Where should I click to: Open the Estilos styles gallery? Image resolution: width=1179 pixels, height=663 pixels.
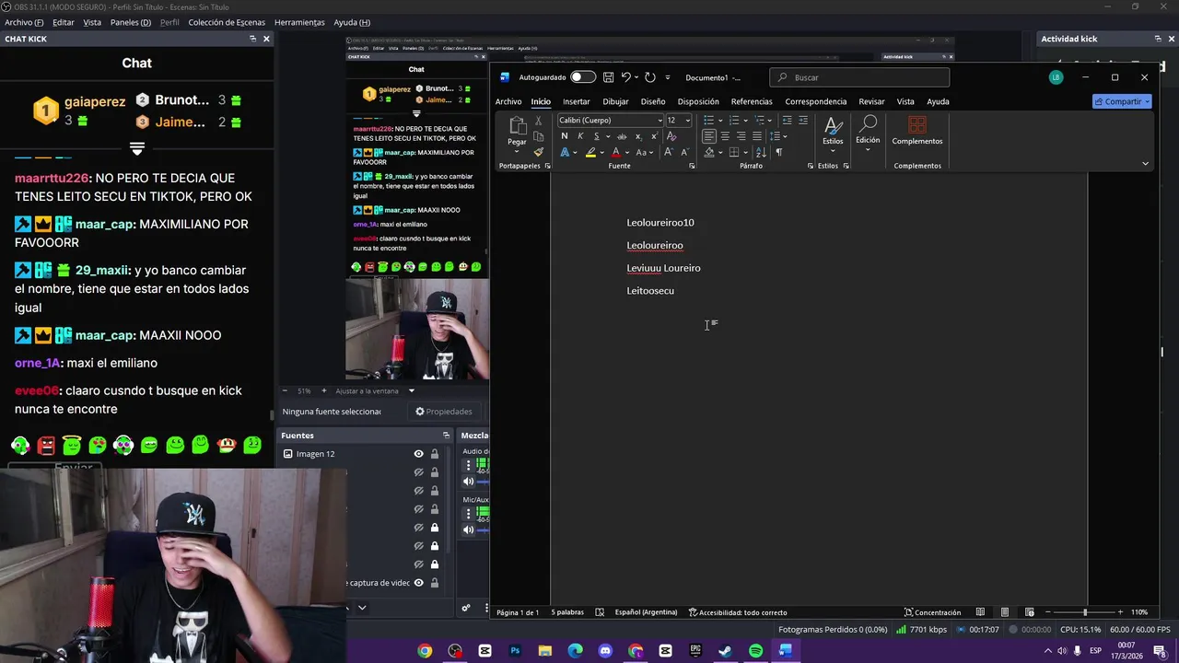pyautogui.click(x=833, y=131)
